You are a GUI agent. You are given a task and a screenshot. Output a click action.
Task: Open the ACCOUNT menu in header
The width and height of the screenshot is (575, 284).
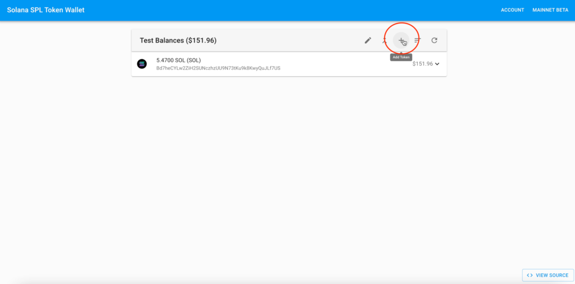tap(512, 10)
